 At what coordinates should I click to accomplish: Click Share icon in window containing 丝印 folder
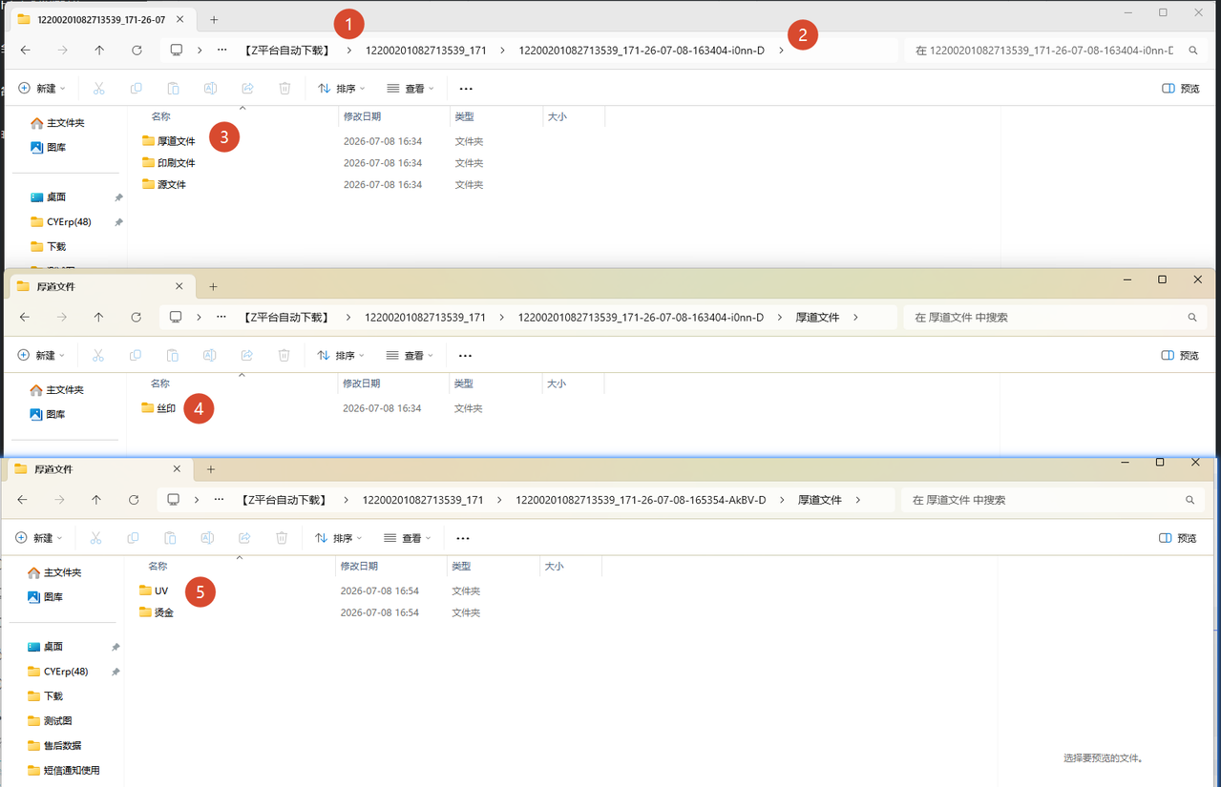[246, 355]
